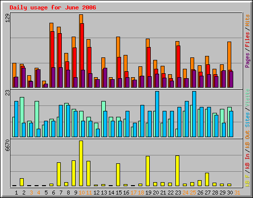
Task: Click day label 5 on the x-axis
Action: click(46, 193)
